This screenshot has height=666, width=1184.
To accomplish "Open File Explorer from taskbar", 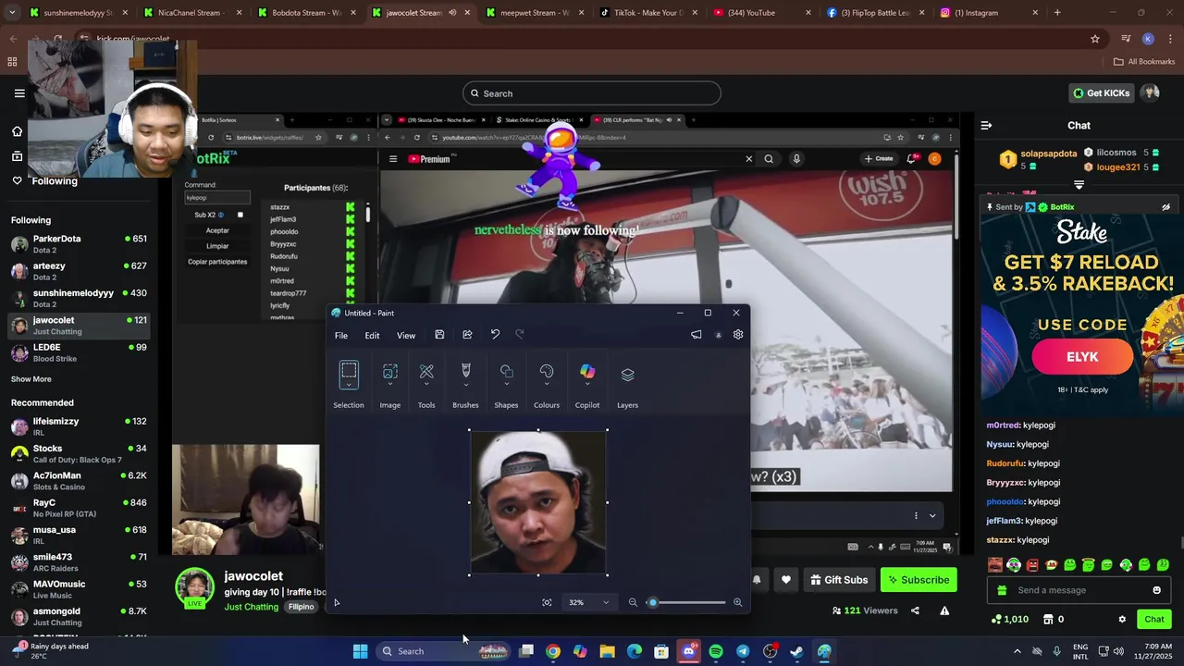I will [x=607, y=651].
